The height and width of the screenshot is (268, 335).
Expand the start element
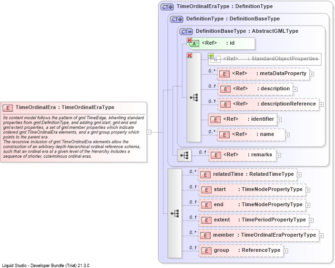point(308,190)
